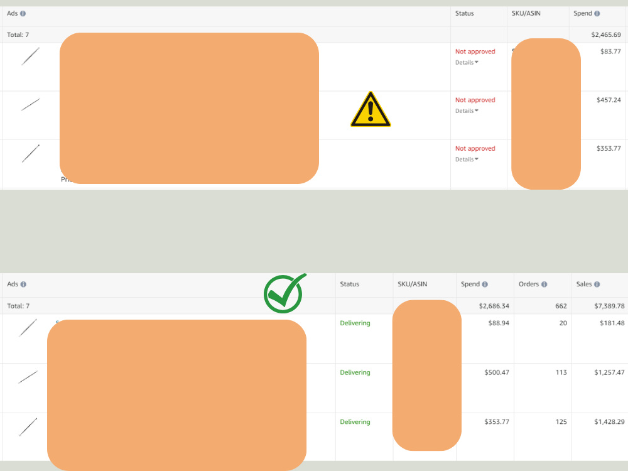The width and height of the screenshot is (628, 471).
Task: Click Total: 7 beside $2,465.69
Action: tap(18, 35)
